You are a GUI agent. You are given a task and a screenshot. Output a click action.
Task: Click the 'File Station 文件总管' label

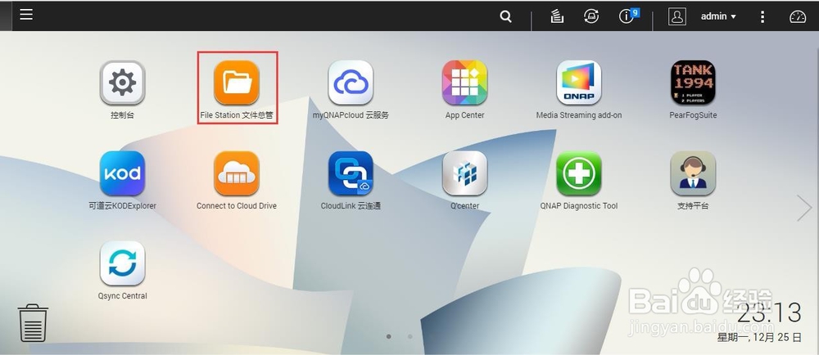(x=237, y=115)
